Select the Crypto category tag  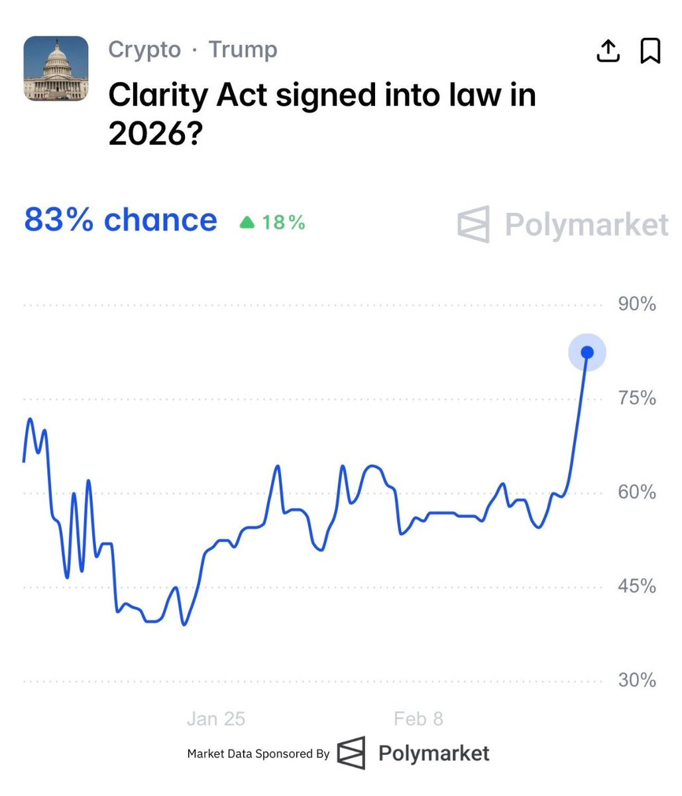pos(144,50)
